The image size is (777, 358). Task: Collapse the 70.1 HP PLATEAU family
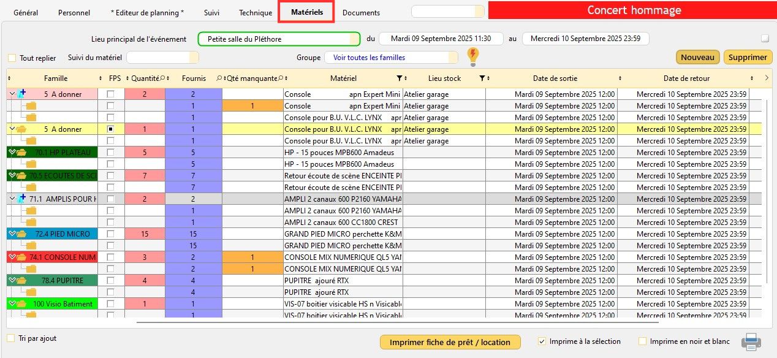(12, 153)
